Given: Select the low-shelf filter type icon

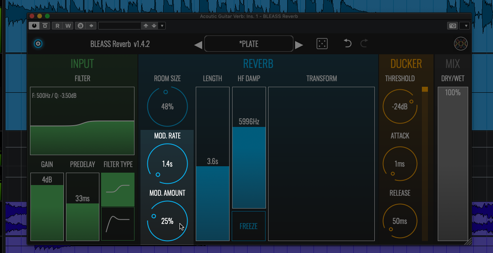Looking at the screenshot, I should tap(118, 189).
